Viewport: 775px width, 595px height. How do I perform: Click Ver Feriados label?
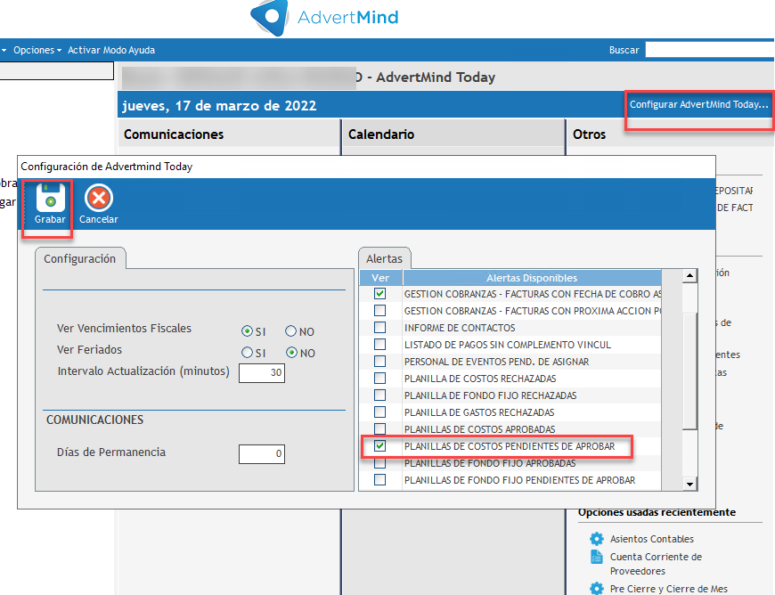tap(89, 349)
